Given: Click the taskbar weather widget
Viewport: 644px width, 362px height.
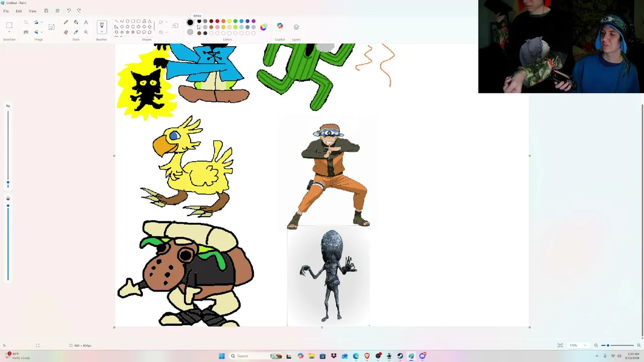Looking at the screenshot, I should click(x=18, y=356).
